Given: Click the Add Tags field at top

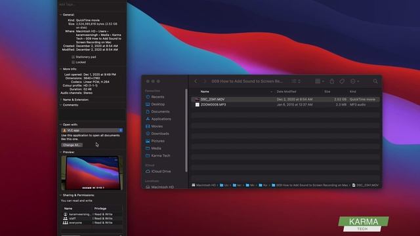Looking at the screenshot, I should point(92,5).
